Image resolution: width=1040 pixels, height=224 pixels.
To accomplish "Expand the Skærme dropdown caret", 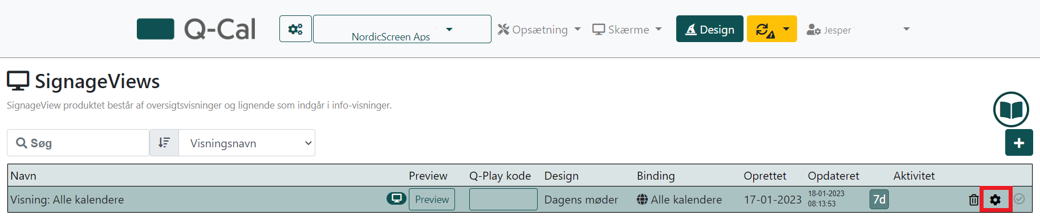I will [x=659, y=29].
